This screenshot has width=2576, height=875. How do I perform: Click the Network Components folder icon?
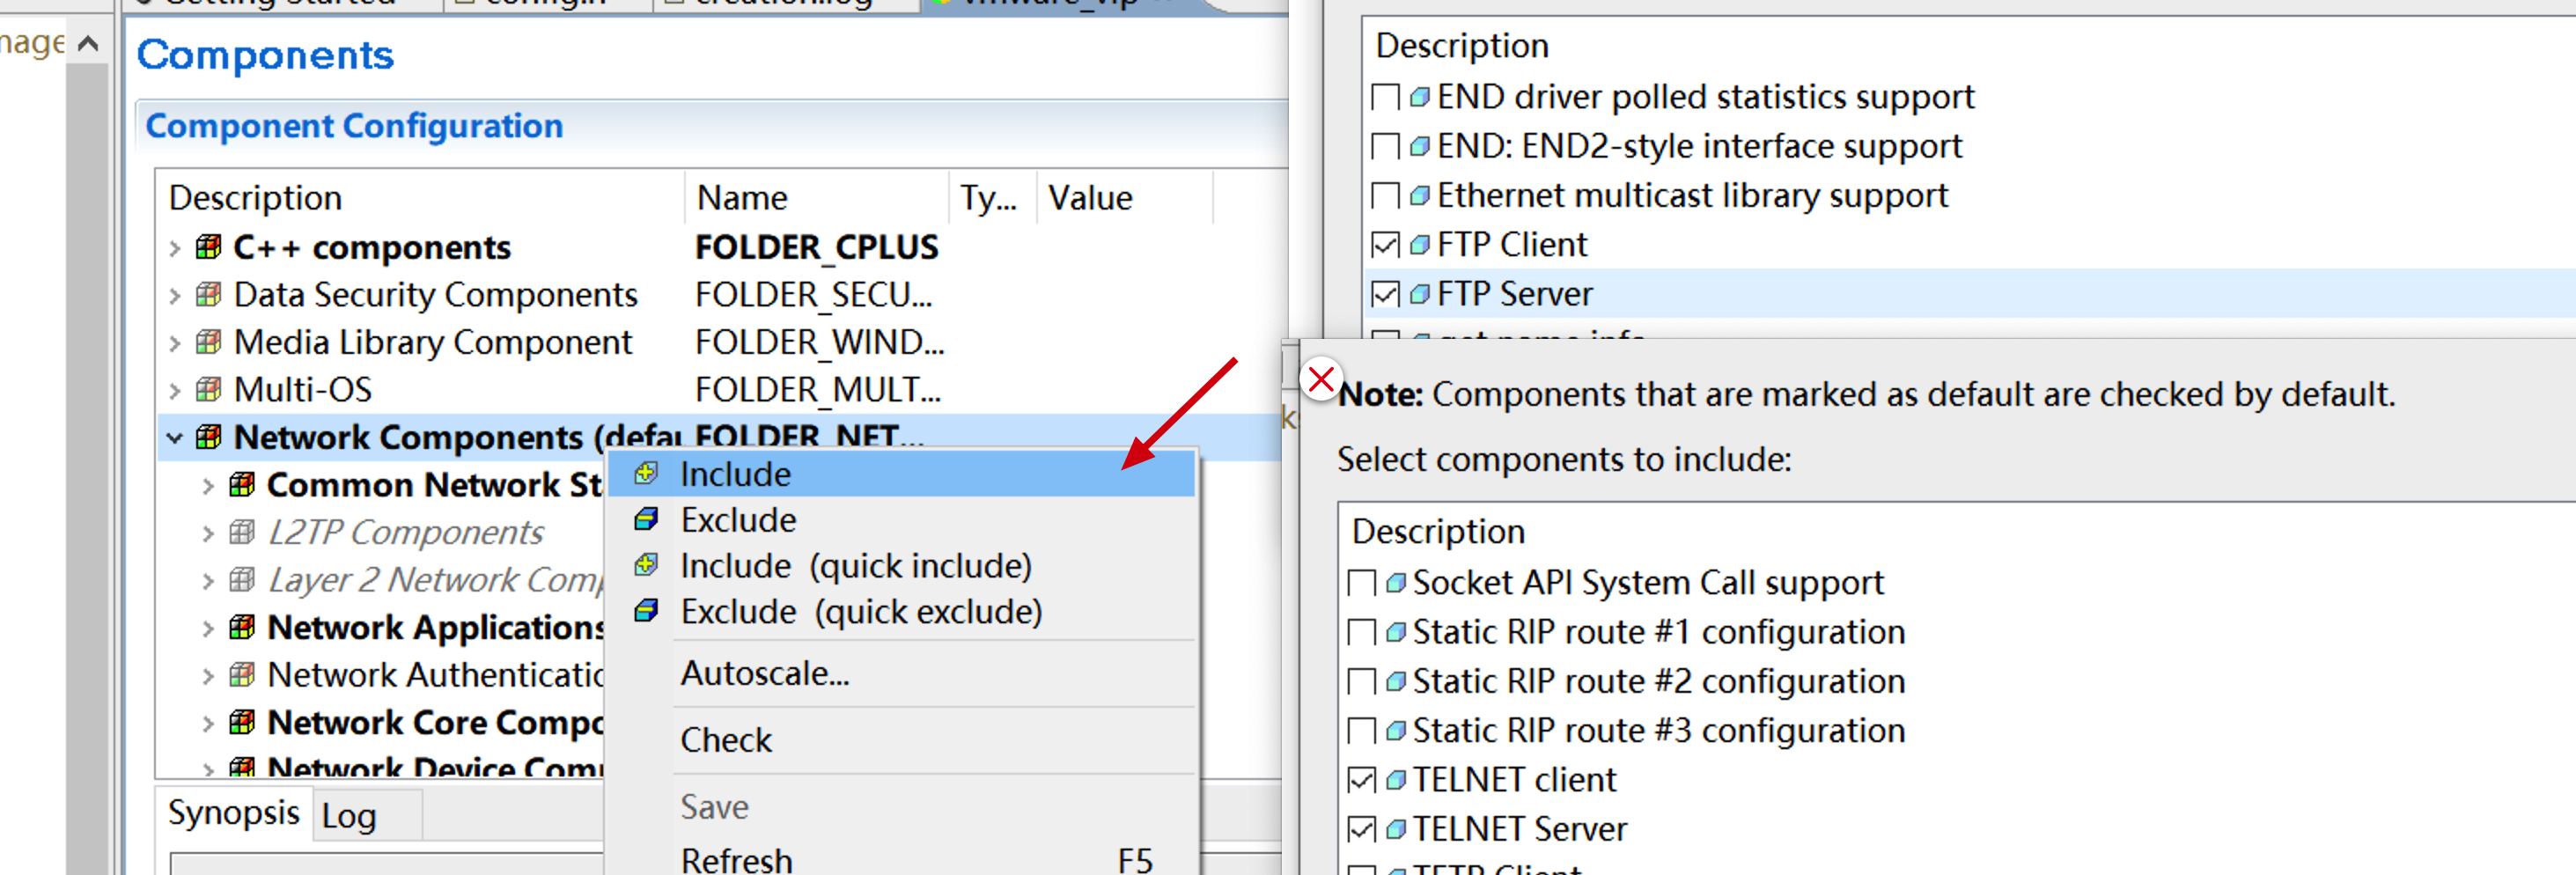point(208,436)
